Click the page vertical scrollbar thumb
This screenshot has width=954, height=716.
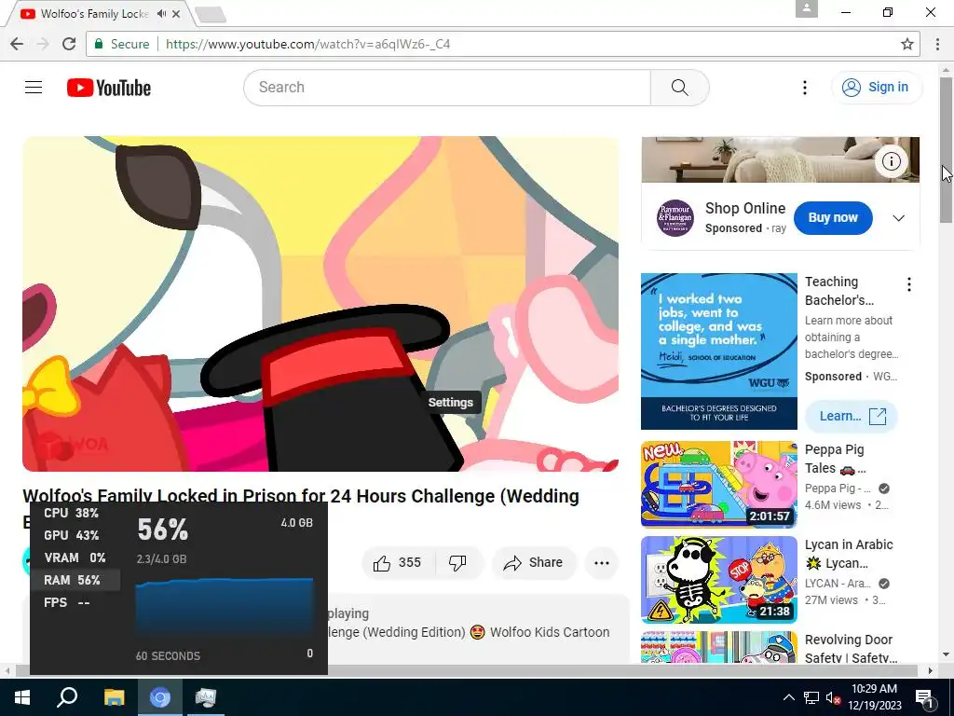pyautogui.click(x=947, y=149)
